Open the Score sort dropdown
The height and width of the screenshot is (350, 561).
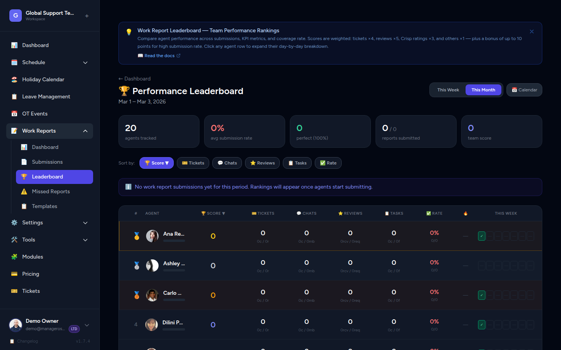coord(157,163)
